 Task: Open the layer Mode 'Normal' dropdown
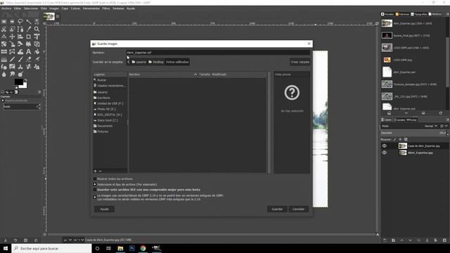[x=431, y=126]
